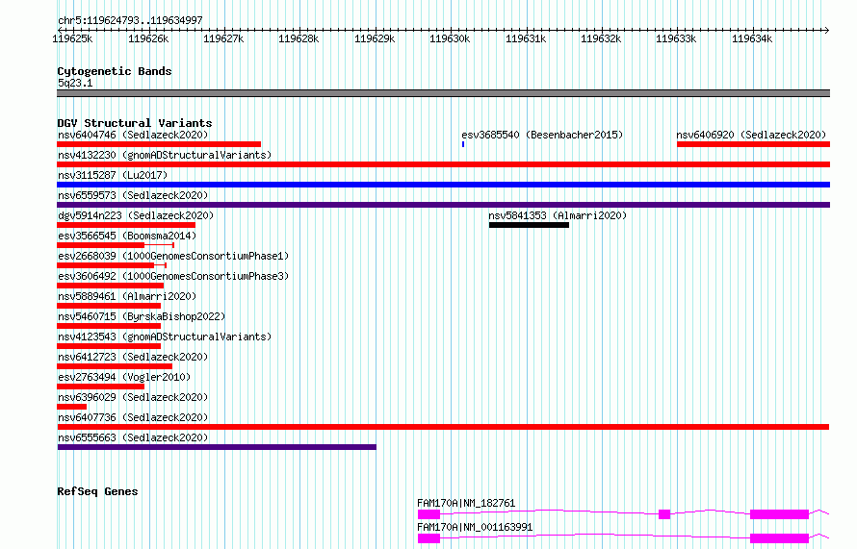Viewport: 857px width, 549px height.
Task: Click the nsv5889461 (Almarri2020) label
Action: 127,296
